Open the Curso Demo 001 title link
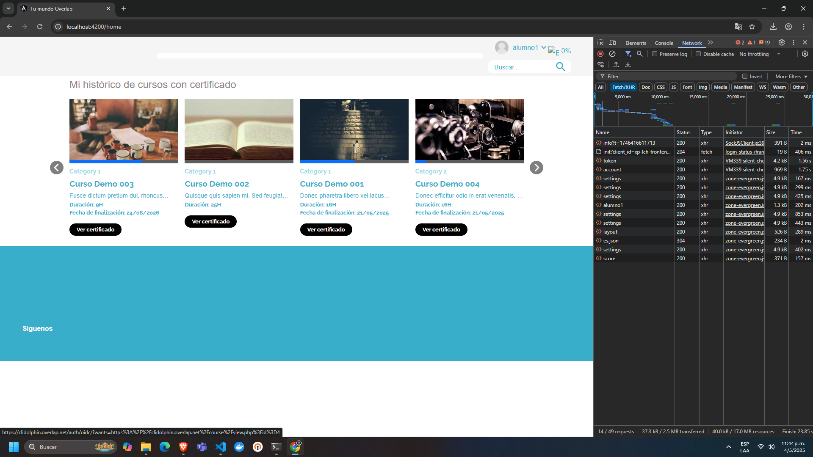This screenshot has width=813, height=457. (x=332, y=184)
